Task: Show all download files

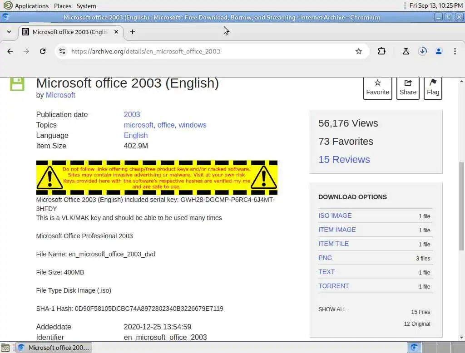Action: [x=332, y=309]
